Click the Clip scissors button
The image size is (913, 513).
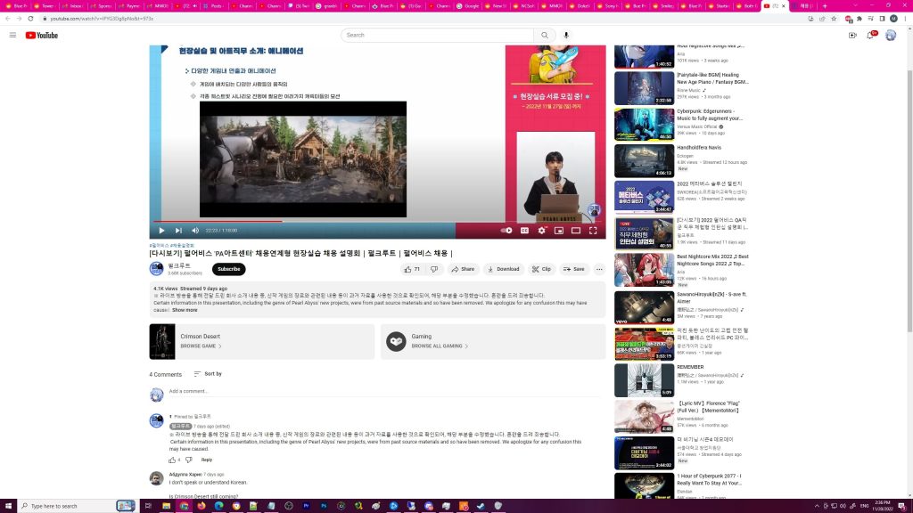click(541, 269)
